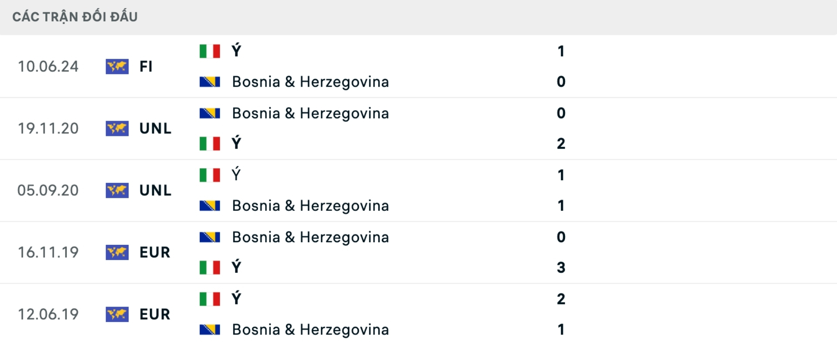Screen dimensions: 837x345
Task: Click the competition icon for the 12.06.19 match
Action: [117, 314]
